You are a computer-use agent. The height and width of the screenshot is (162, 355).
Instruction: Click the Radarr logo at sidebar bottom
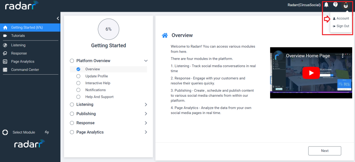[x=30, y=144]
